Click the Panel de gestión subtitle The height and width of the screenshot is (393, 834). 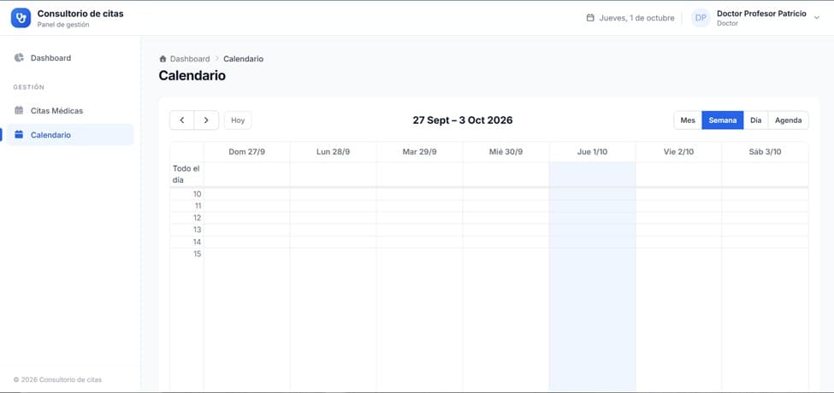tap(63, 25)
